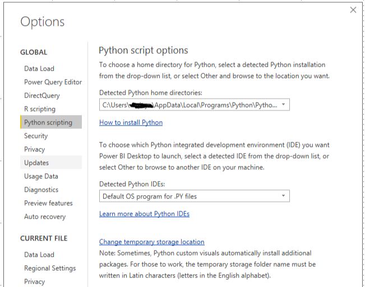Image resolution: width=365 pixels, height=287 pixels.
Task: Open Regional Settings page
Action: (x=50, y=268)
